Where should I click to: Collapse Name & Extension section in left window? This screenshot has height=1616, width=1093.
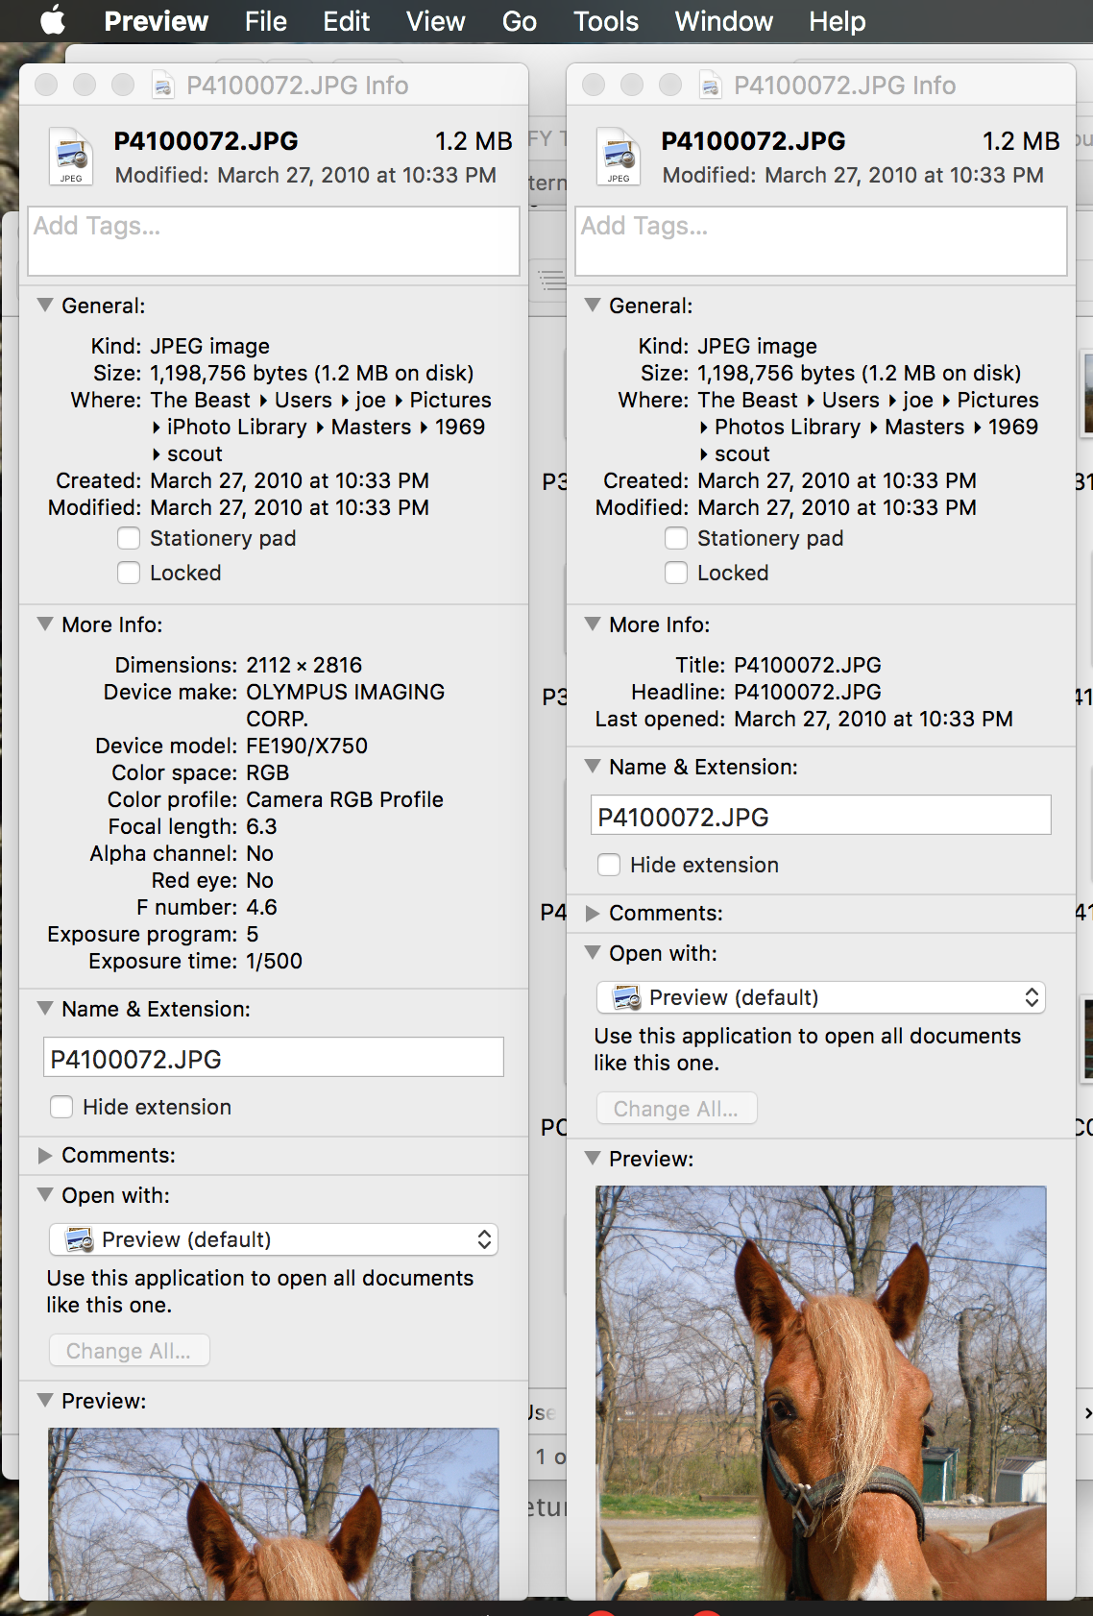point(45,1009)
